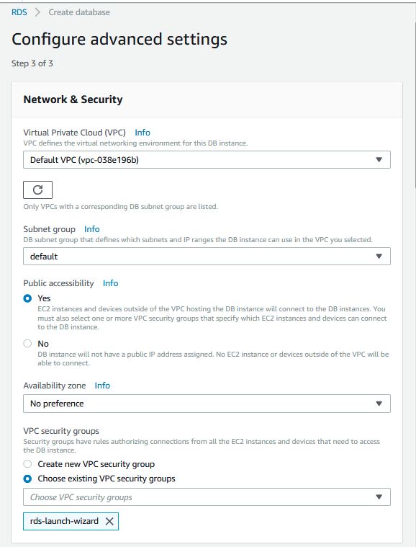Open Info link for Virtual Private Cloud

point(143,133)
